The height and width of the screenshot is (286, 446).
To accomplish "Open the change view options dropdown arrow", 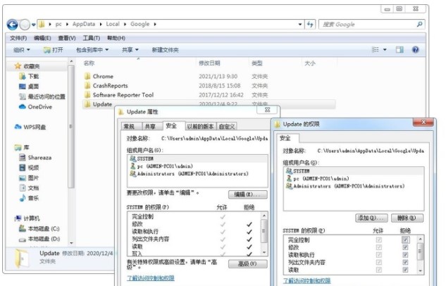I will point(385,50).
